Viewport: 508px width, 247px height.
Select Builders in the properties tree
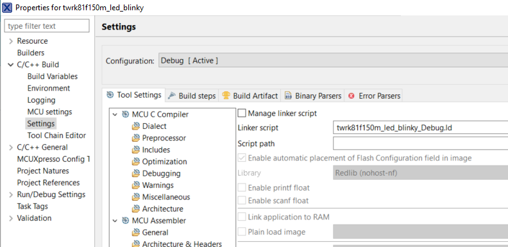click(x=31, y=53)
